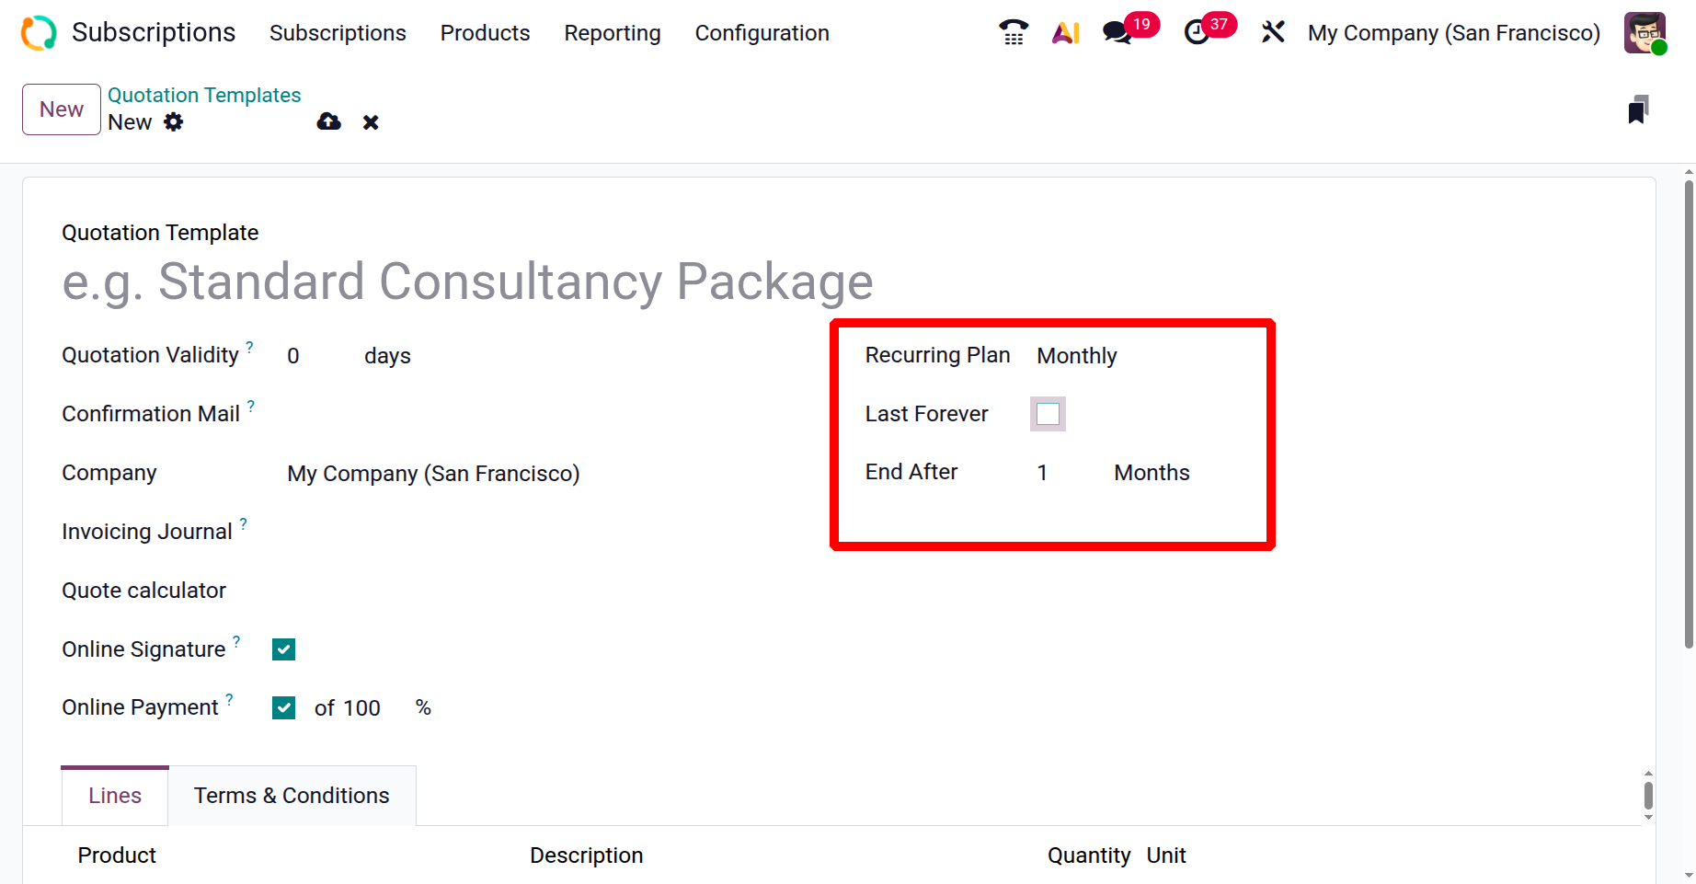Open the Subscriptions app home logo
The image size is (1696, 884).
click(39, 33)
